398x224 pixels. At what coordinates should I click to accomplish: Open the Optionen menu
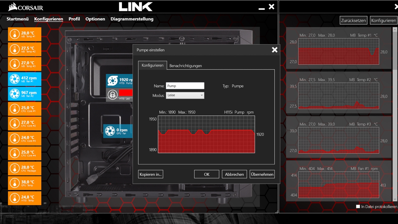[95, 19]
